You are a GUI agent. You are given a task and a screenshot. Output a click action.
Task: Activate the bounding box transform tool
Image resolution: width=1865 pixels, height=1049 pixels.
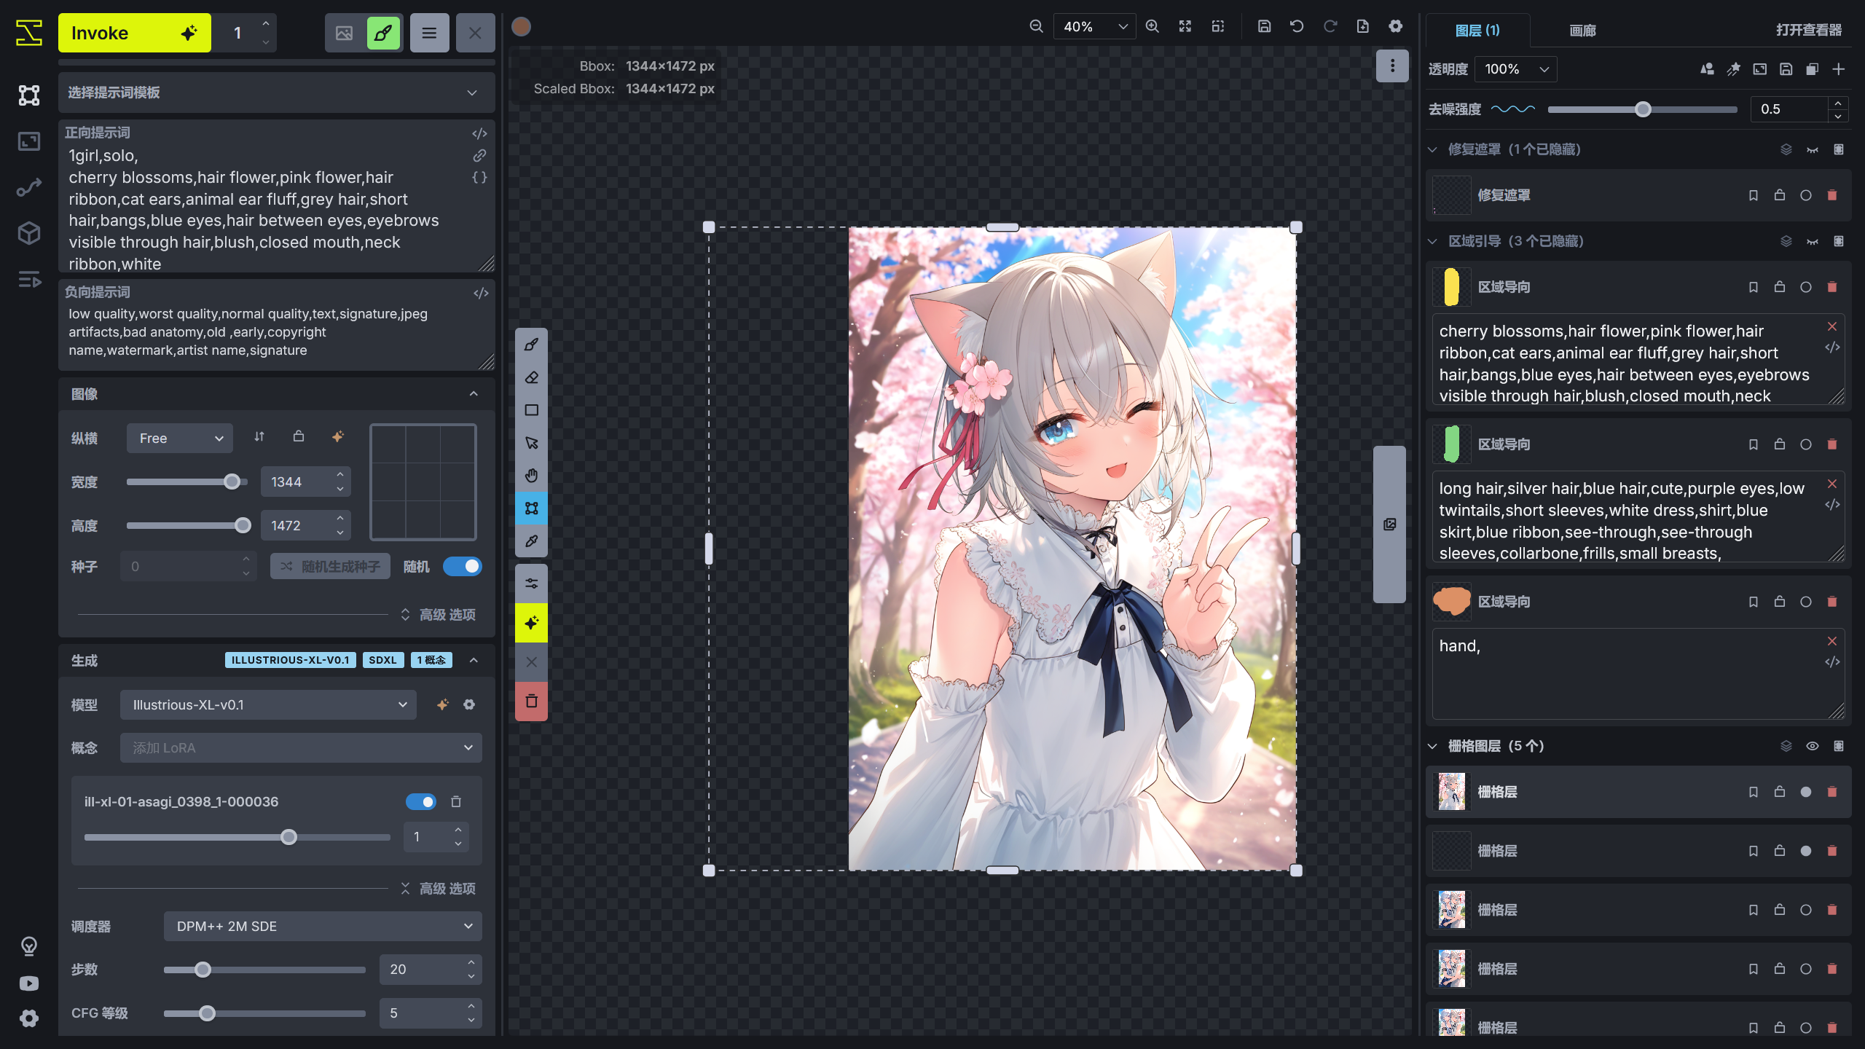coord(531,508)
